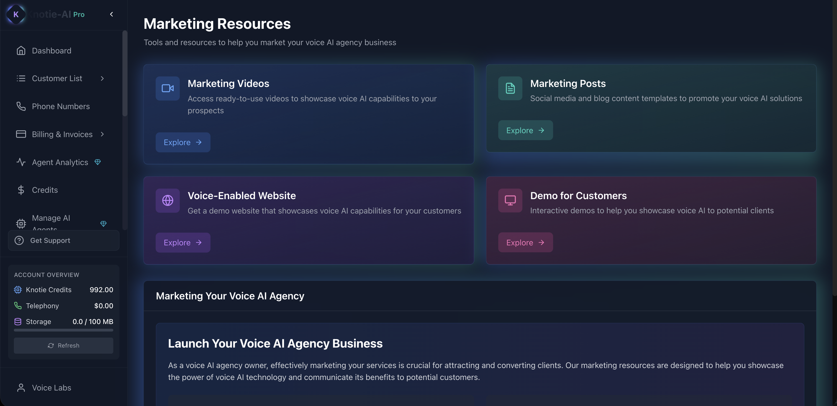The width and height of the screenshot is (837, 406).
Task: Click the Agent Analytics premium diamond icon
Action: pos(97,162)
